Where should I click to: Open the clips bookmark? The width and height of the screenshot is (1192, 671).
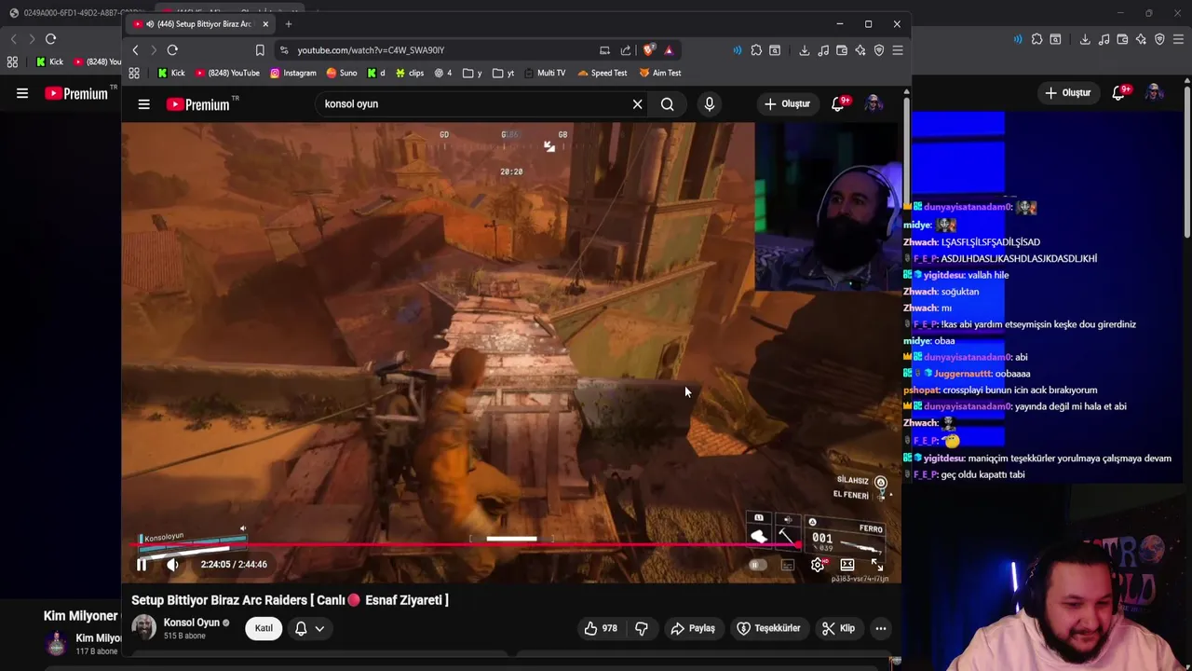point(410,73)
